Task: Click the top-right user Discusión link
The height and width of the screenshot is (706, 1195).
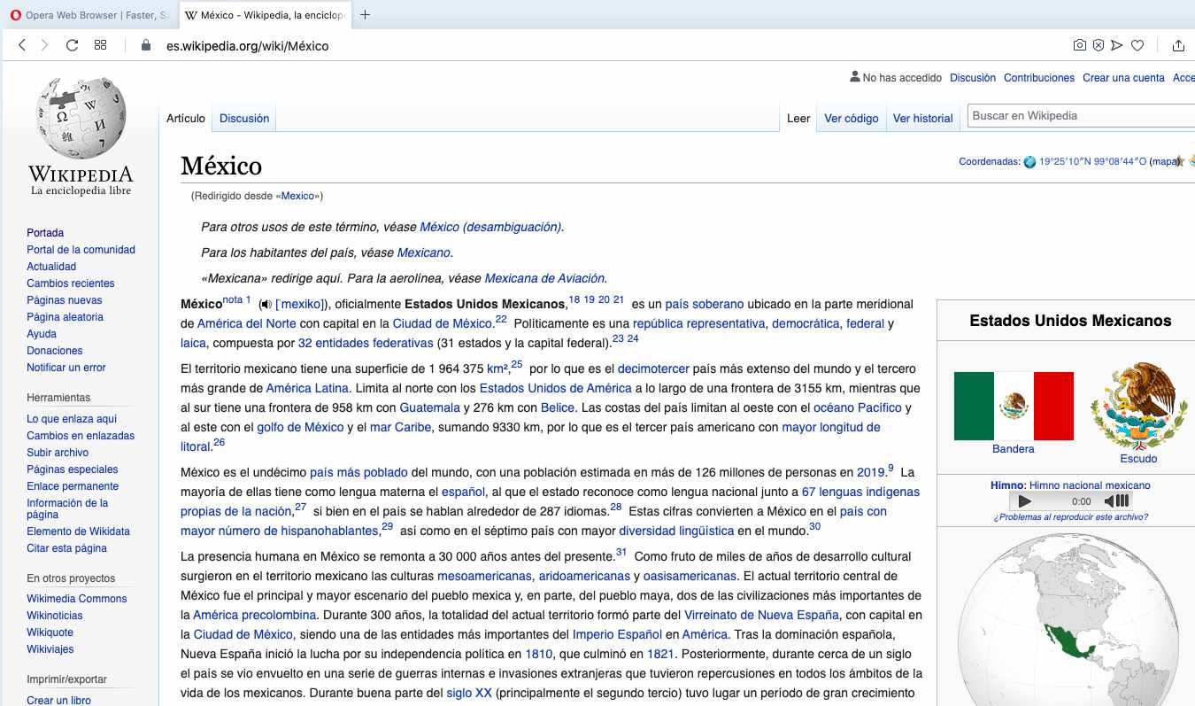Action: pos(973,78)
